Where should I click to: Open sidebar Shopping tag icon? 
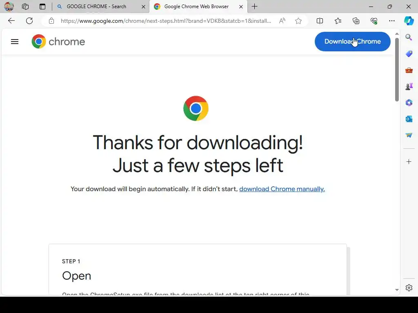[409, 54]
